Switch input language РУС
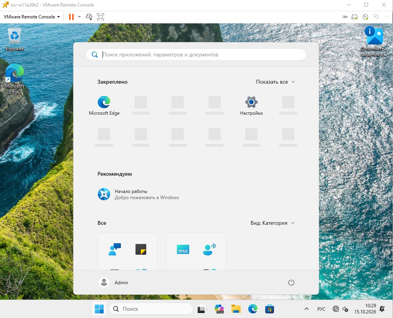The image size is (393, 318). coord(321,309)
